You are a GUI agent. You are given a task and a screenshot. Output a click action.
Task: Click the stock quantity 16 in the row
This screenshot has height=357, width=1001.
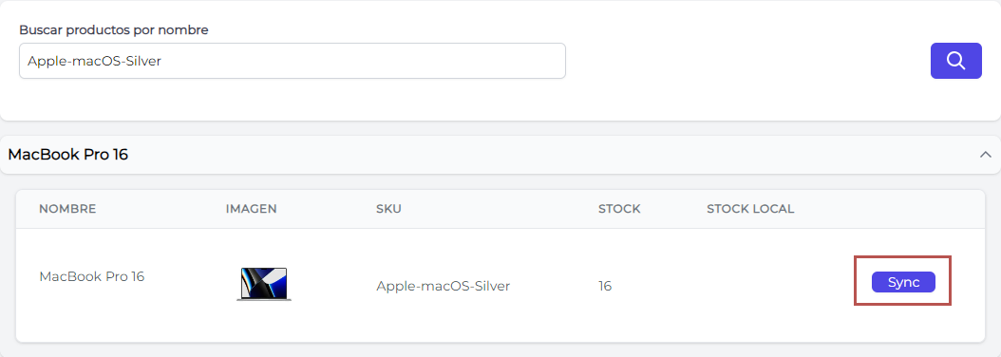click(605, 286)
